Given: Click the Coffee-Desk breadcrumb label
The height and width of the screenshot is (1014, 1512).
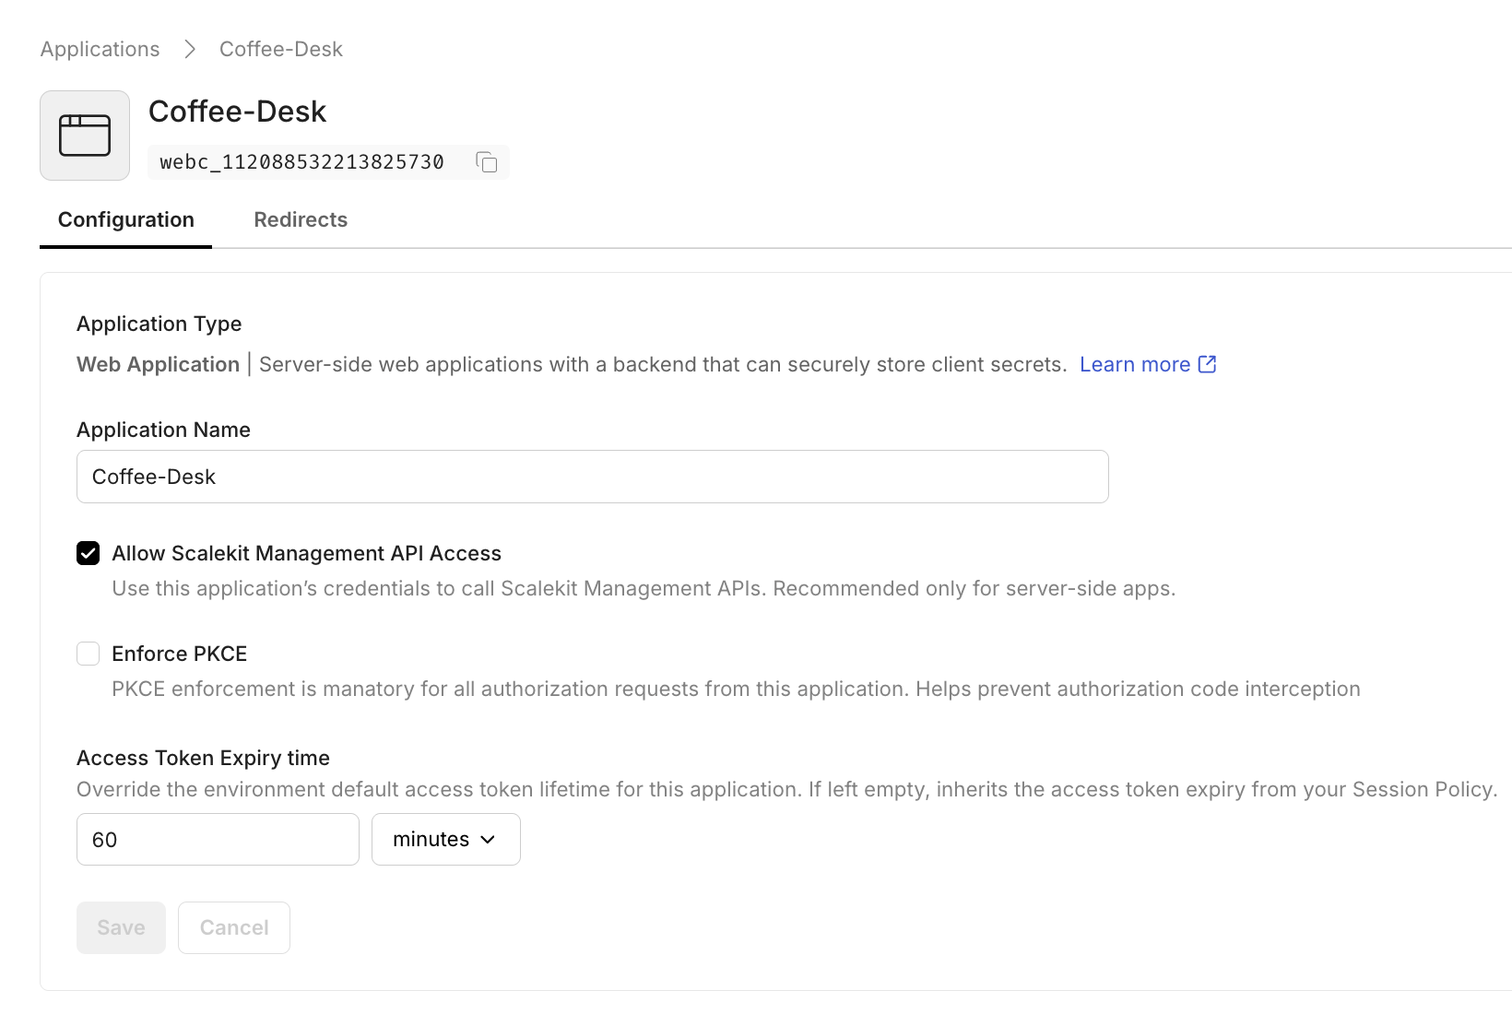Looking at the screenshot, I should coord(280,48).
